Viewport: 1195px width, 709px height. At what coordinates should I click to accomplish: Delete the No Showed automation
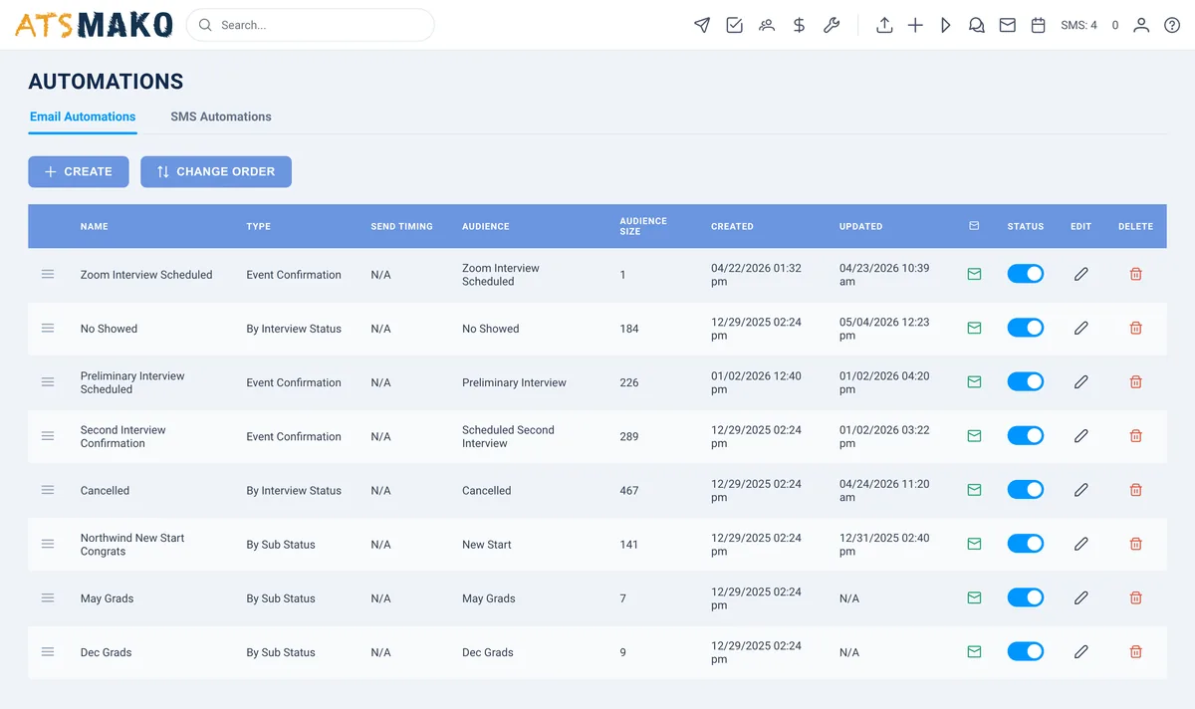1135,328
